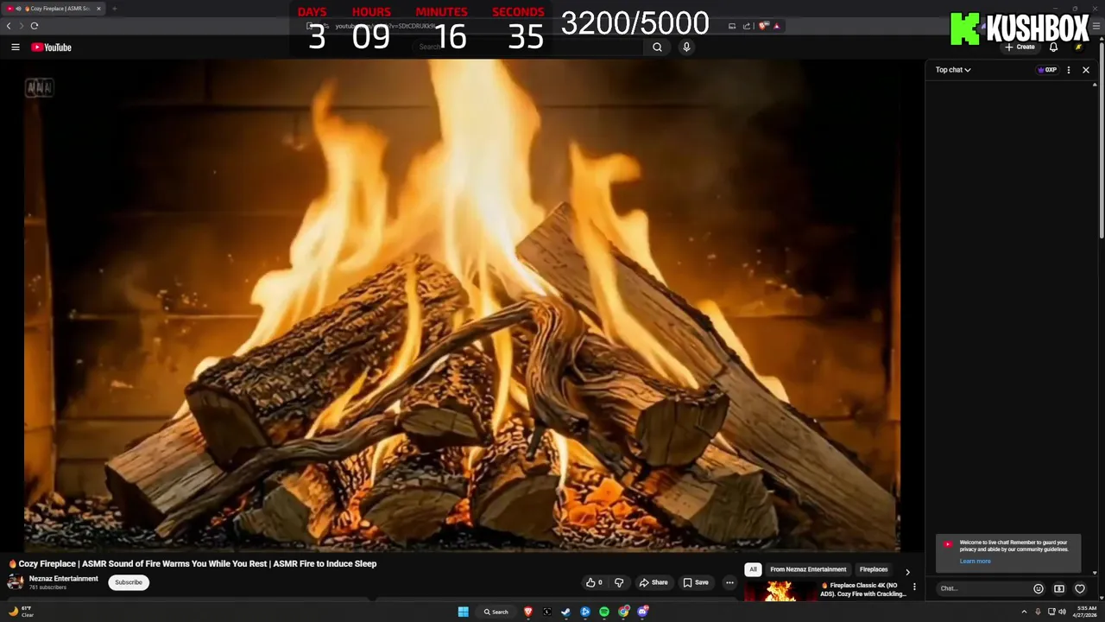The height and width of the screenshot is (622, 1105).
Task: Start voice search with microphone icon
Action: (686, 48)
